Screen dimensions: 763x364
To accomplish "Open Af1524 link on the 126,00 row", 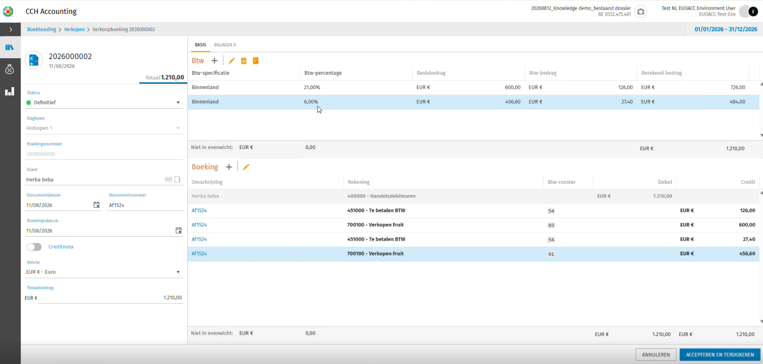I will pyautogui.click(x=199, y=210).
